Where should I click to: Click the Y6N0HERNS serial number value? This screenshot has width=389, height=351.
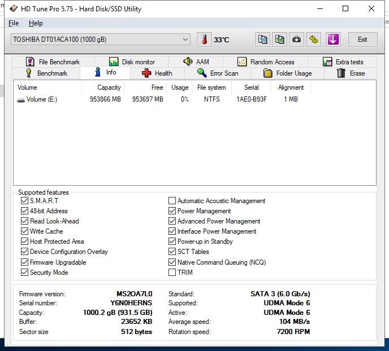point(131,303)
